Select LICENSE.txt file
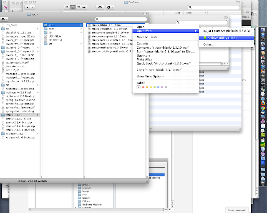The width and height of the screenshot is (267, 213). (63, 36)
